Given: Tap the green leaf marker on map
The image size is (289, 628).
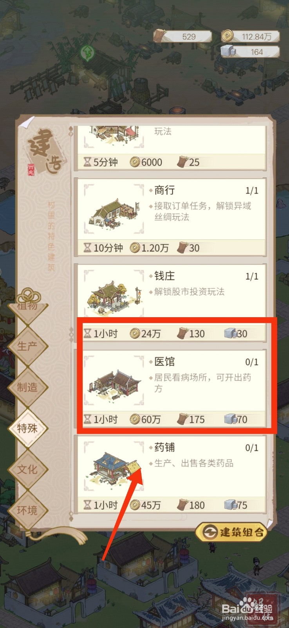Looking at the screenshot, I should click(x=88, y=52).
